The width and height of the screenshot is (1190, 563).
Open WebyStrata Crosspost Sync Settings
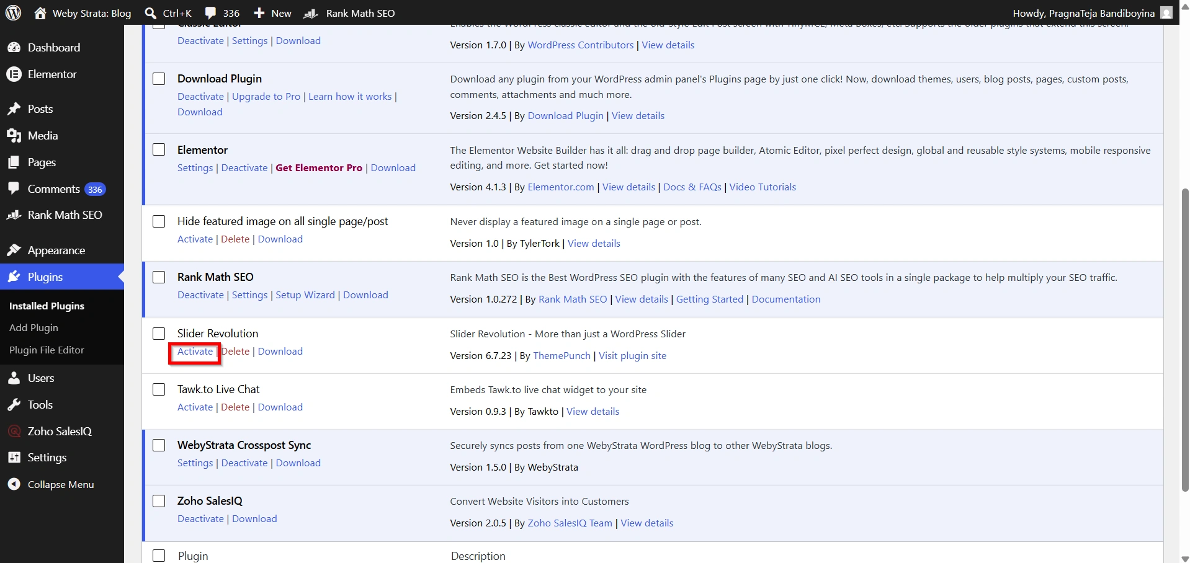coord(195,463)
